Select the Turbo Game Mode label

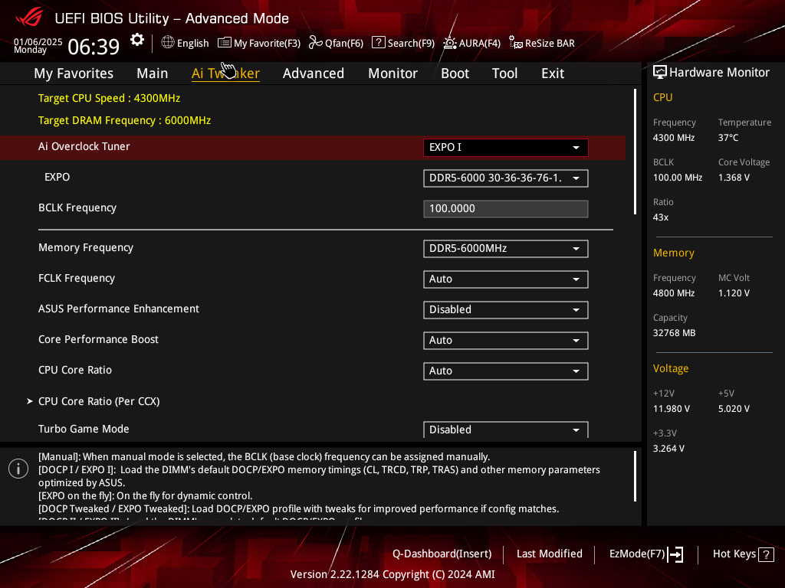[x=84, y=429]
